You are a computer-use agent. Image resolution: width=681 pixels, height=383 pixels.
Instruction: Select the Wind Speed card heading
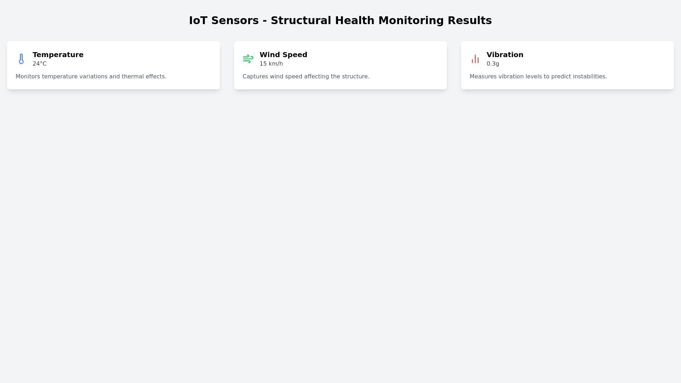(x=283, y=55)
